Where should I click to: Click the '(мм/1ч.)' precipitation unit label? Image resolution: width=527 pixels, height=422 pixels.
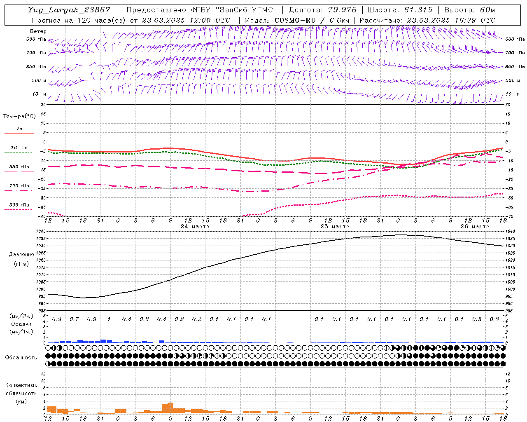[21, 332]
